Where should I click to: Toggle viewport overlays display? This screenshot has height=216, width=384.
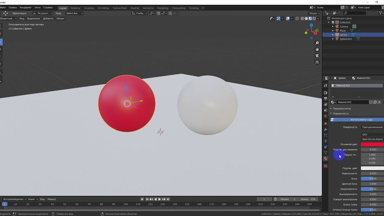(x=288, y=19)
